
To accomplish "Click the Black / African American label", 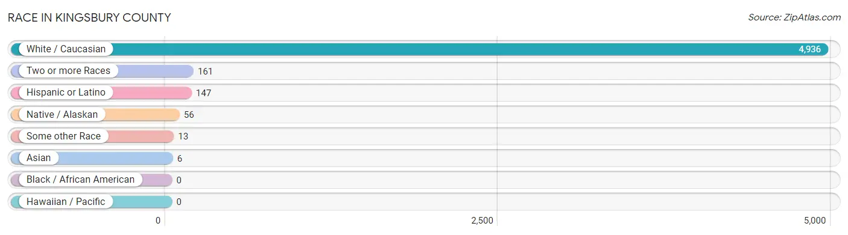I will pos(80,179).
